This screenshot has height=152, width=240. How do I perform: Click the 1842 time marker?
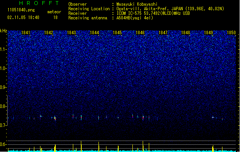(48, 33)
